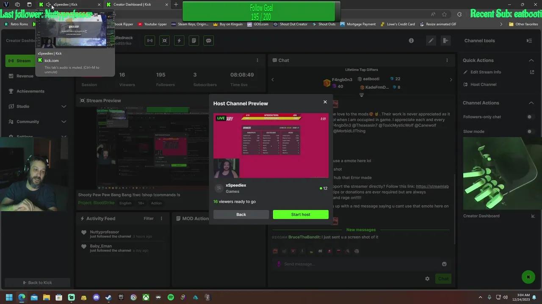Click the lightning bolt icon in header
This screenshot has height=304, width=542.
tap(179, 41)
